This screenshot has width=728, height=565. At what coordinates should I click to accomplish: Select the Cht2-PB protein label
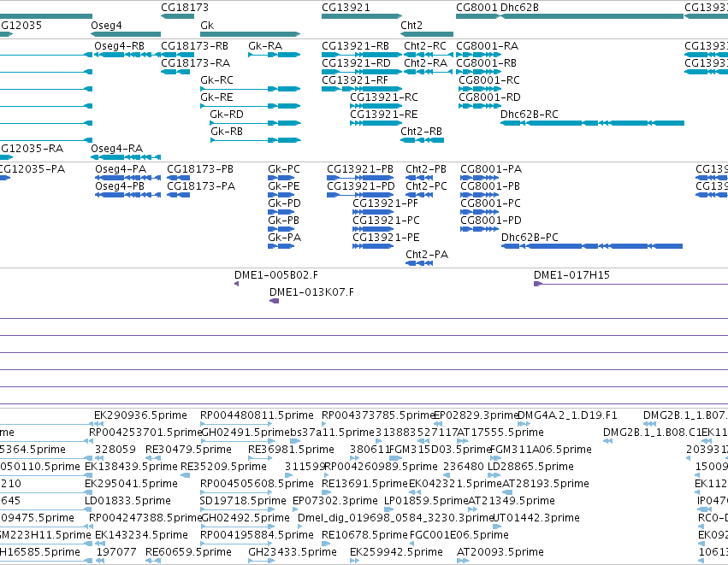click(426, 169)
